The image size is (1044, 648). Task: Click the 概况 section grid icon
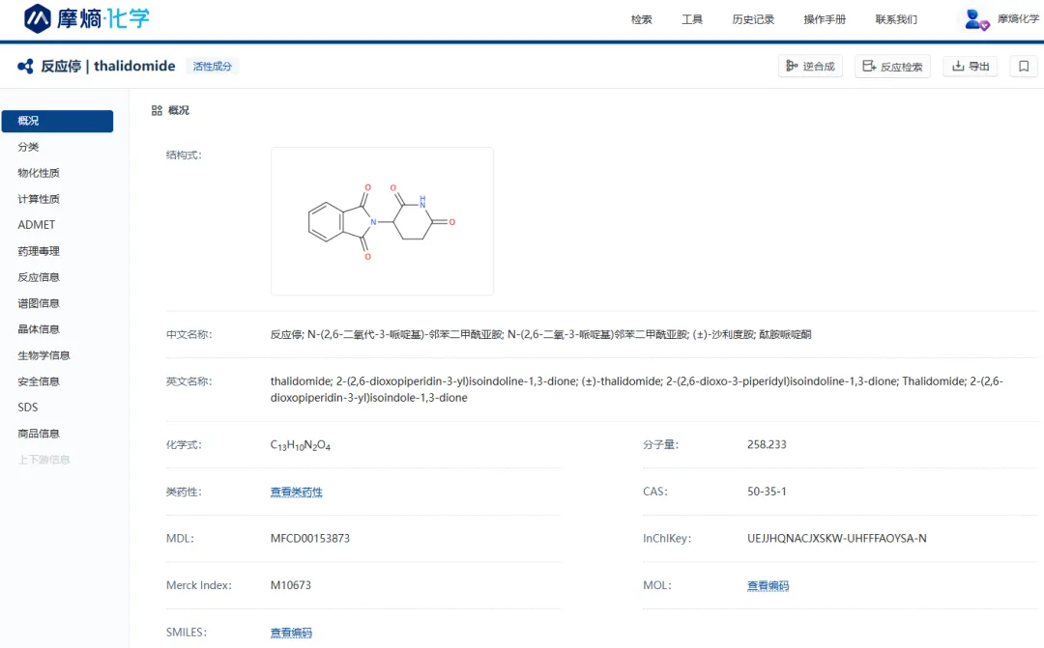(157, 111)
